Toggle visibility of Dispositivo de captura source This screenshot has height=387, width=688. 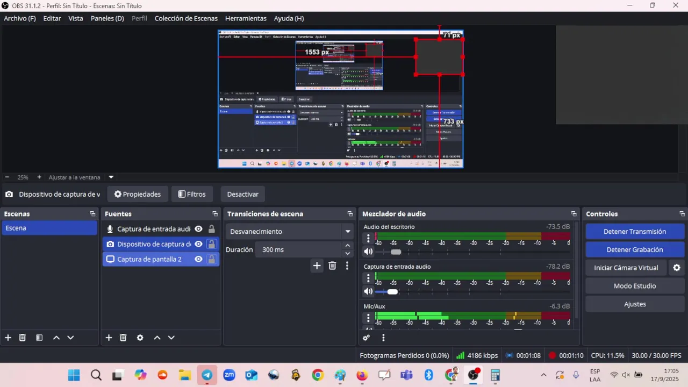[198, 244]
